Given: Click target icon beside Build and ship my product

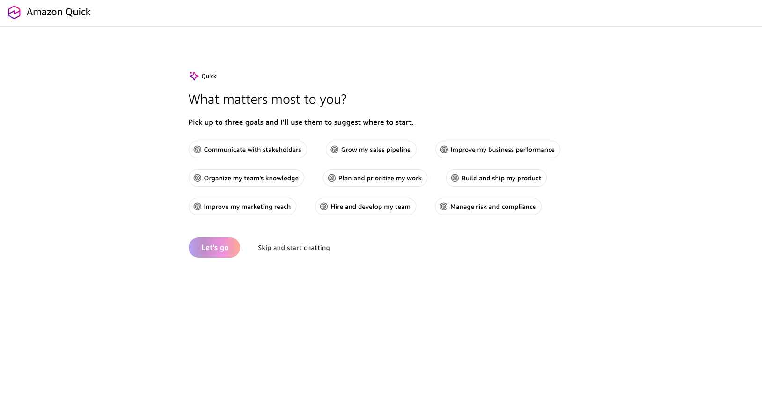Looking at the screenshot, I should [x=455, y=178].
